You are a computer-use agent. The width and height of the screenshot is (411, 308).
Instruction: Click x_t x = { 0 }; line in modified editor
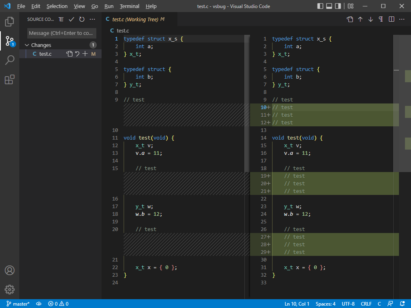point(305,267)
